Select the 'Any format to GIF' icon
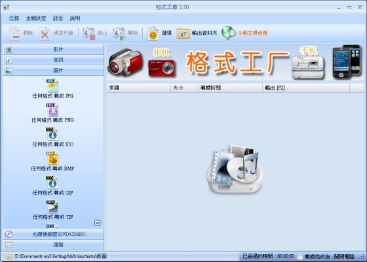Screen dimensions: 367x262 52,182
